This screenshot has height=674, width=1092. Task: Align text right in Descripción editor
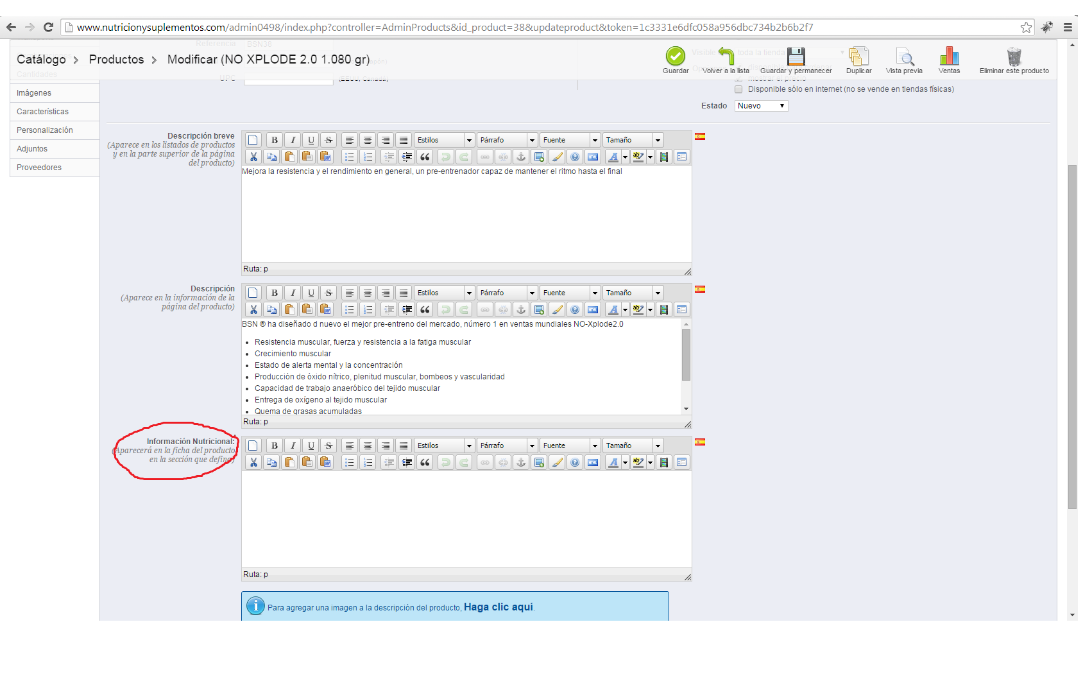[x=385, y=293]
